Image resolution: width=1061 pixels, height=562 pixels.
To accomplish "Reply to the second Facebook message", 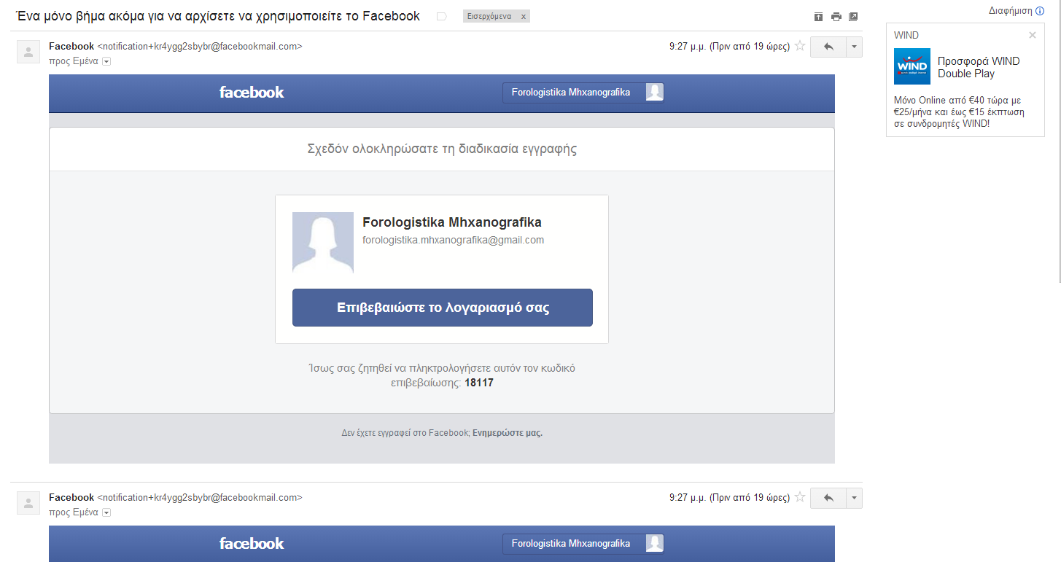I will click(828, 498).
